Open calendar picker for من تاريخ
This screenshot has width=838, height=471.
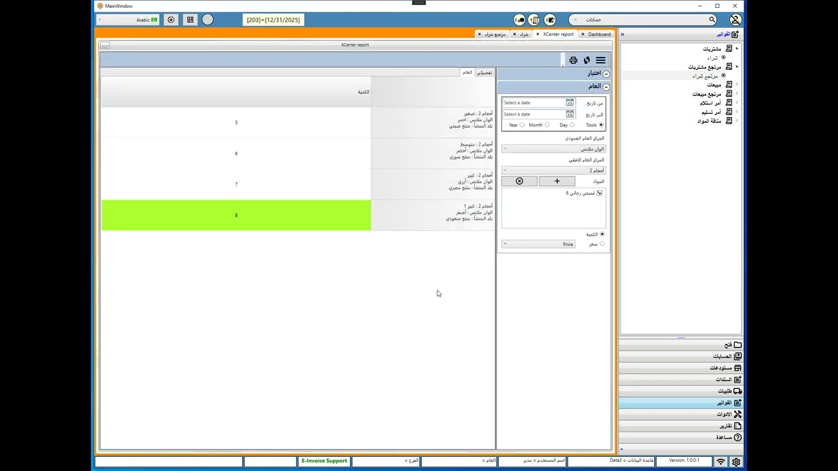(570, 103)
